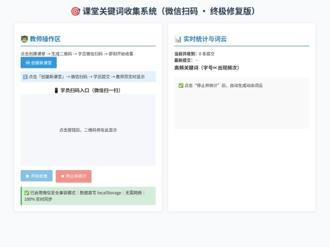The height and width of the screenshot is (247, 330).
Task: Click the green checkmark in the WeChat compatibility notice
Action: tap(27, 193)
